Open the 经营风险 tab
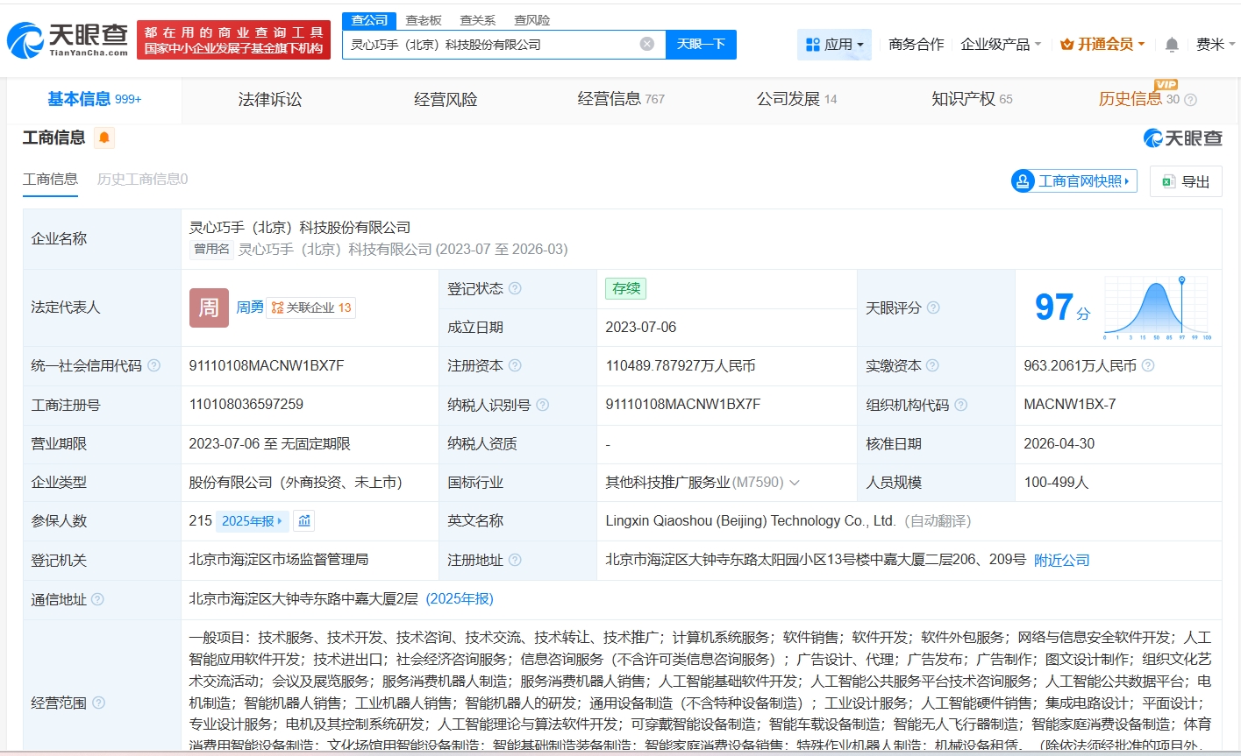 point(446,99)
